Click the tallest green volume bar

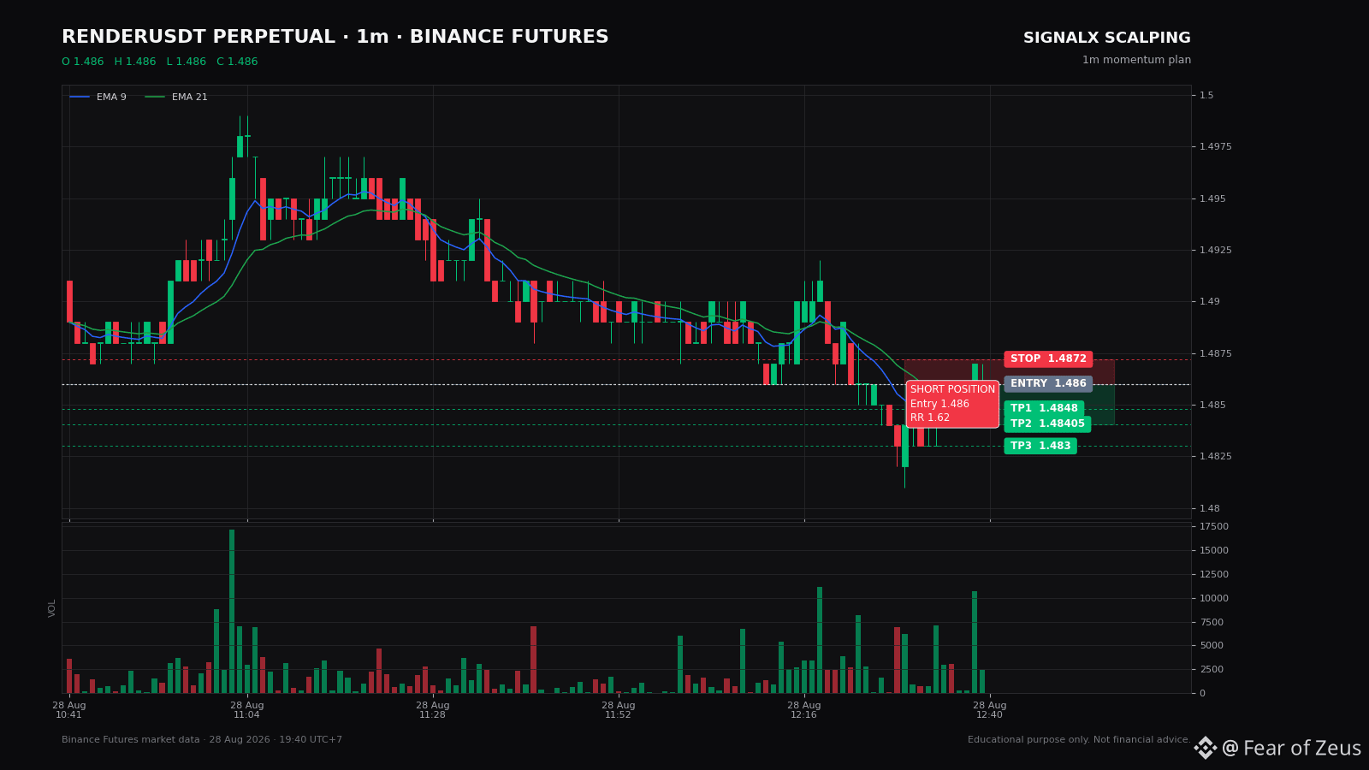click(x=232, y=611)
